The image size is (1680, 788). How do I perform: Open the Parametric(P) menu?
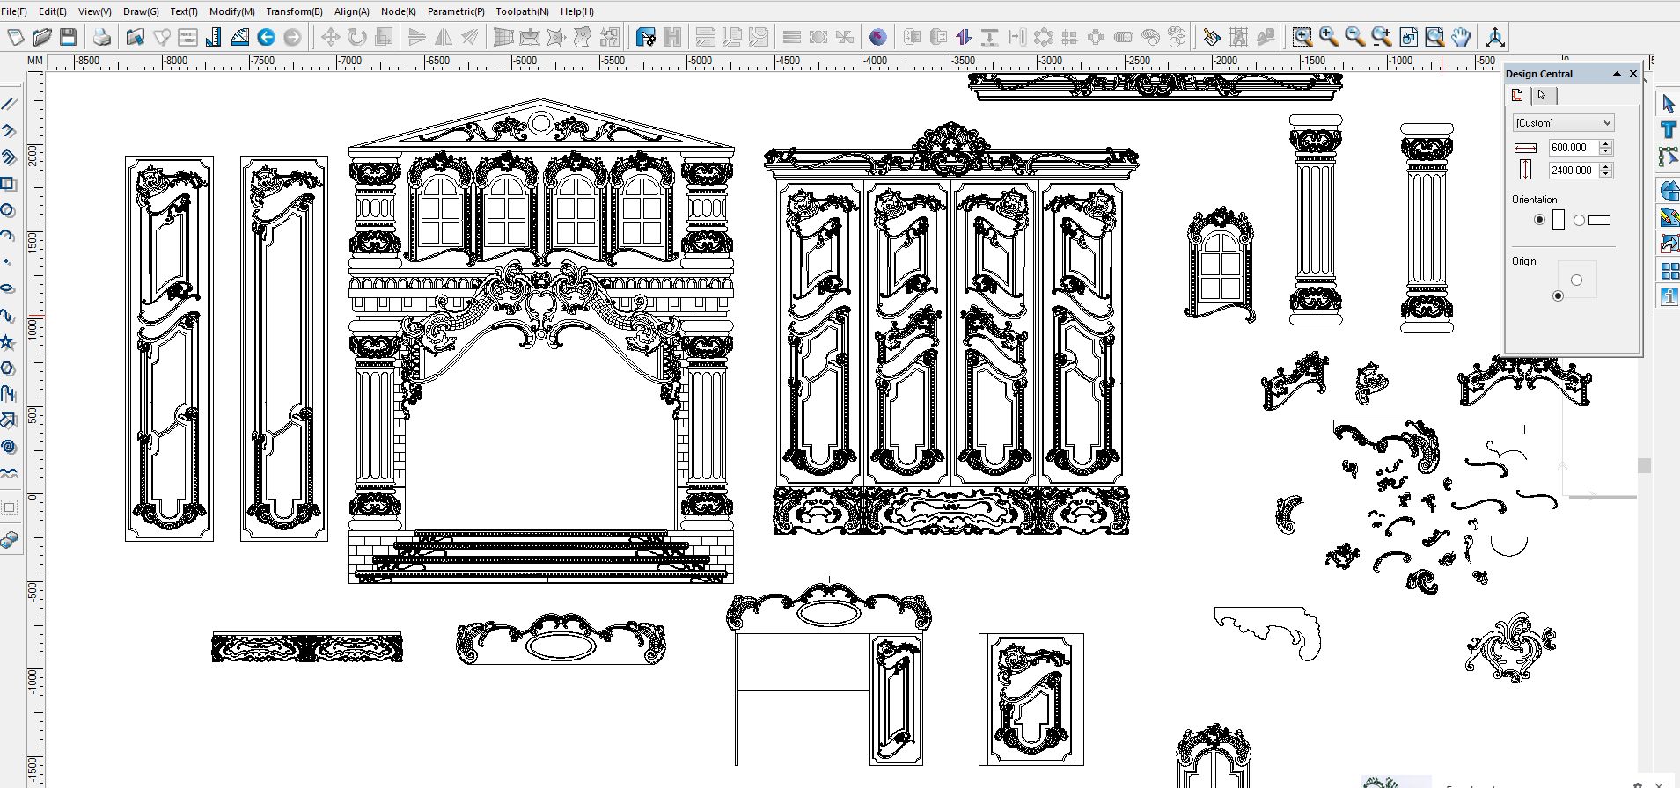pos(456,11)
